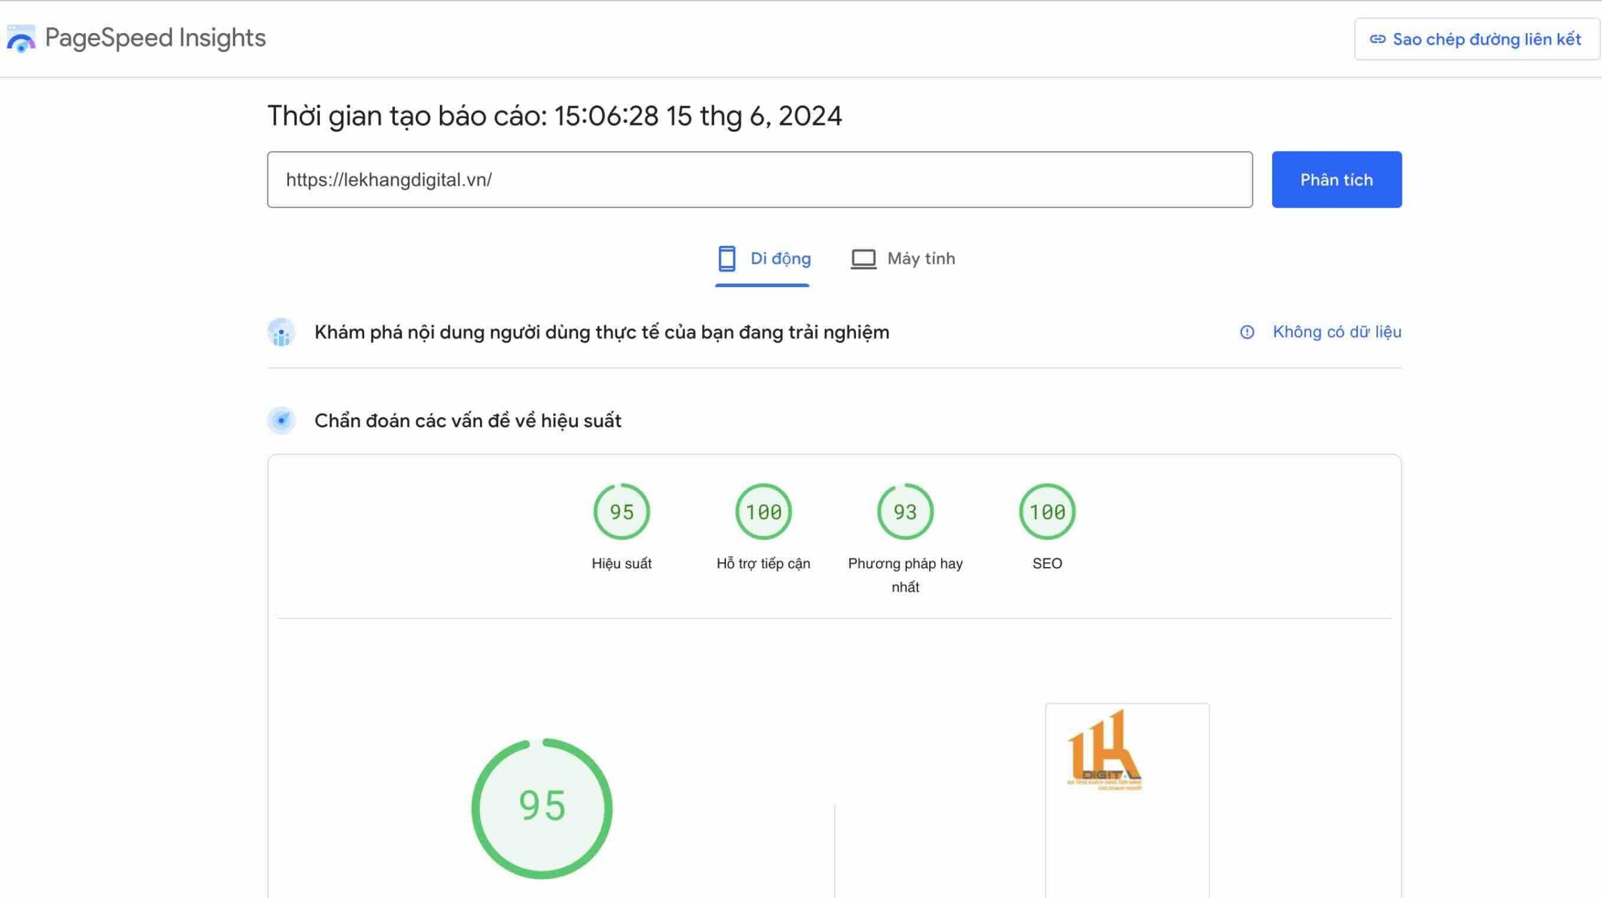Click the SEO label text

point(1048,563)
